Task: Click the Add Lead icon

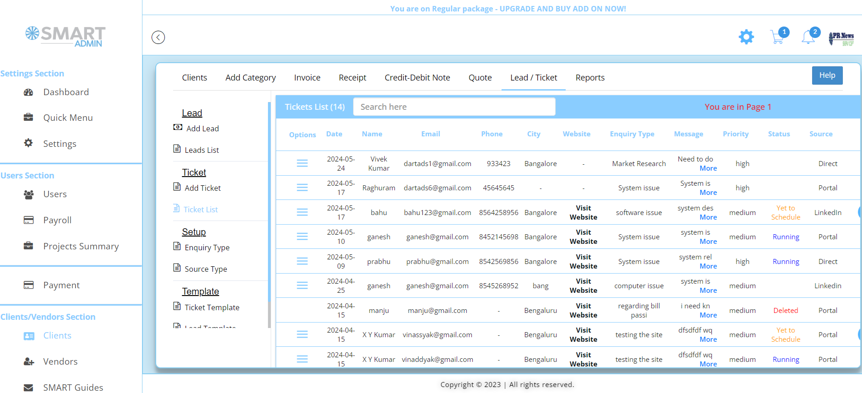Action: tap(178, 128)
